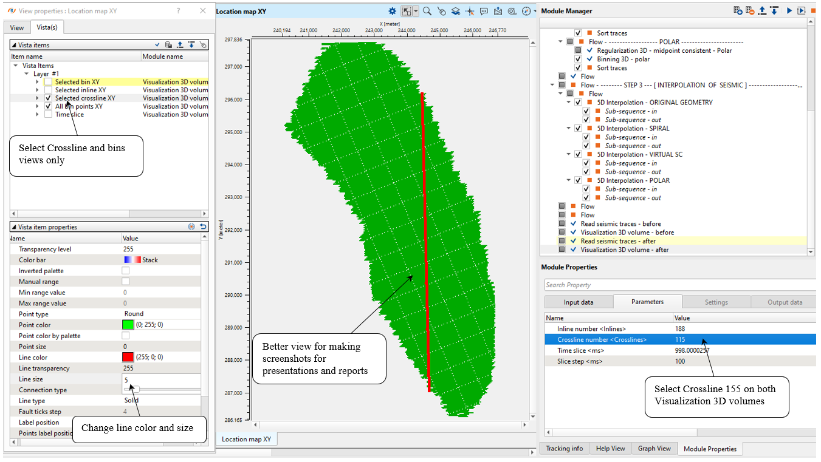821x462 pixels.
Task: Select the magnifier zoom tool
Action: pyautogui.click(x=427, y=11)
